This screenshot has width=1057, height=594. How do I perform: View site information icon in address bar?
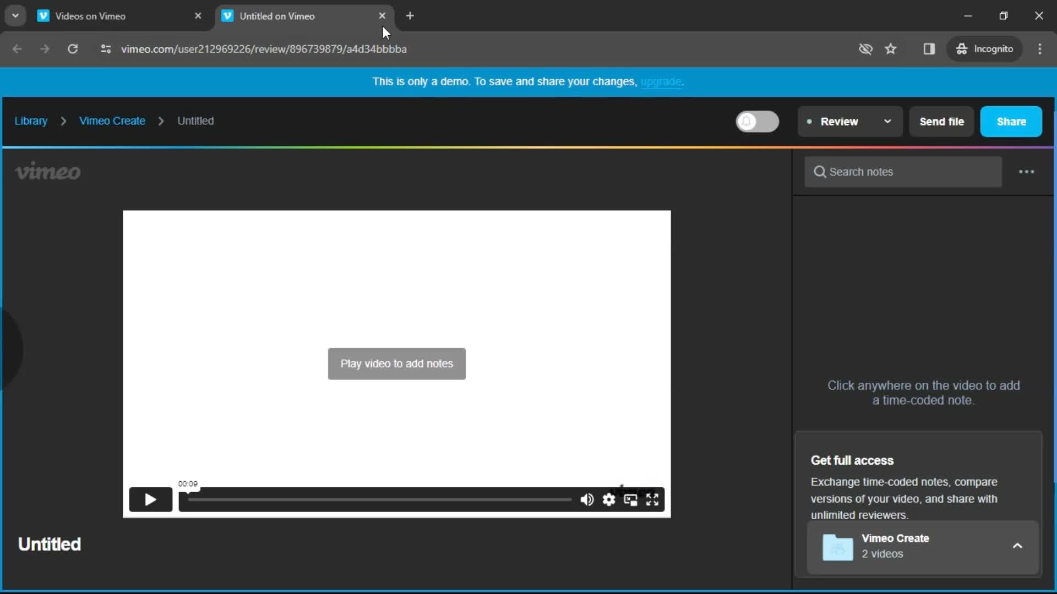pyautogui.click(x=106, y=49)
